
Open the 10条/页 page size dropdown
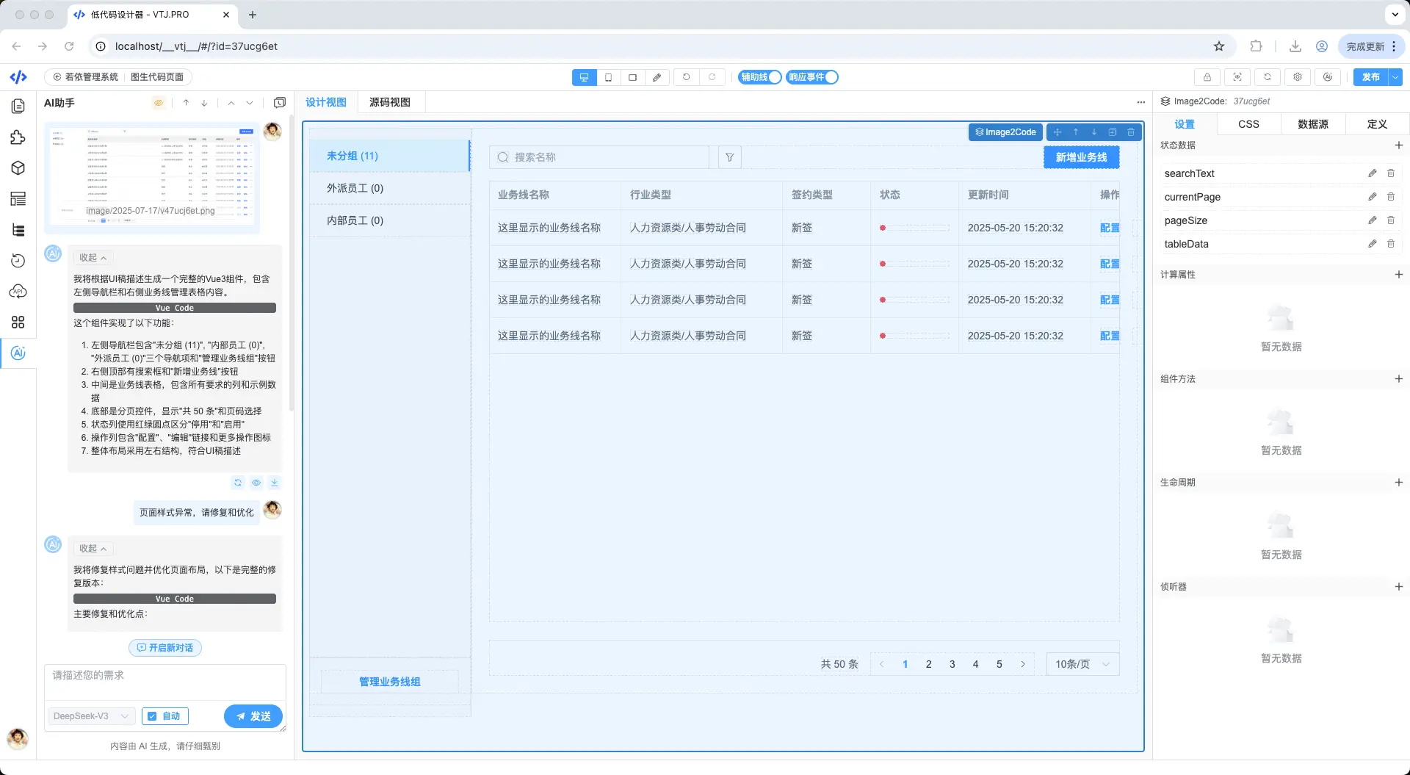pyautogui.click(x=1082, y=664)
